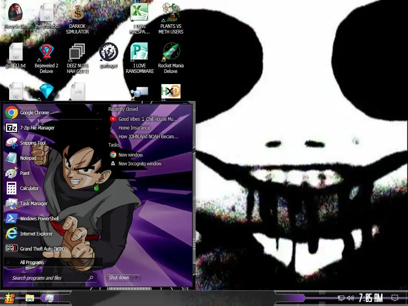Image resolution: width=408 pixels, height=306 pixels.
Task: Switch to Task Manager taskbar button
Action: pos(49,298)
